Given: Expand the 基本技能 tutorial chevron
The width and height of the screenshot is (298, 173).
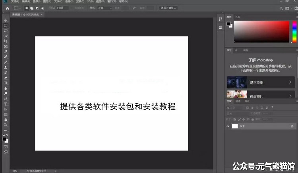Looking at the screenshot, I should pos(290,82).
